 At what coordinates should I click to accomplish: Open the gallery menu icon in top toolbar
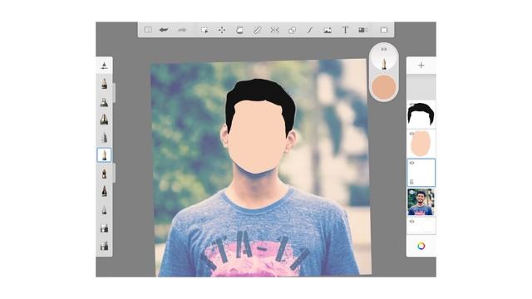pyautogui.click(x=148, y=30)
